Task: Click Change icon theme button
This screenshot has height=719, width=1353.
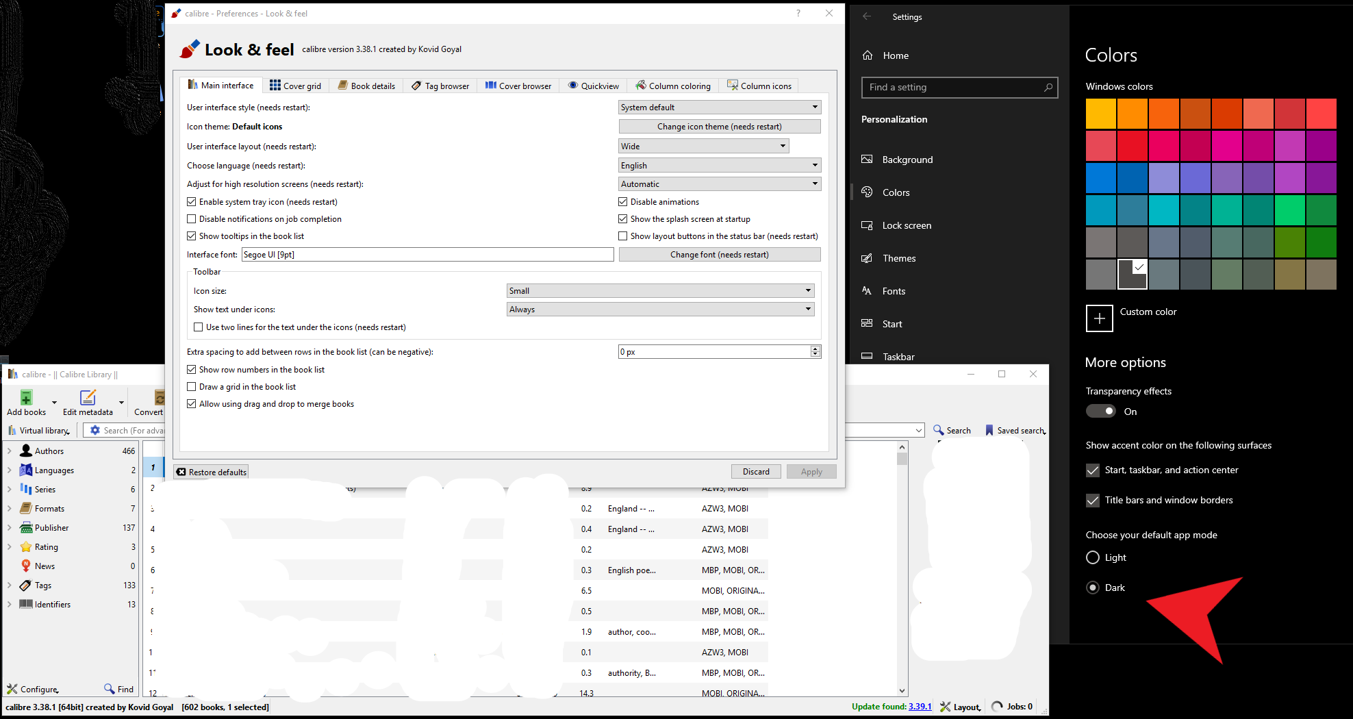Action: click(x=720, y=127)
